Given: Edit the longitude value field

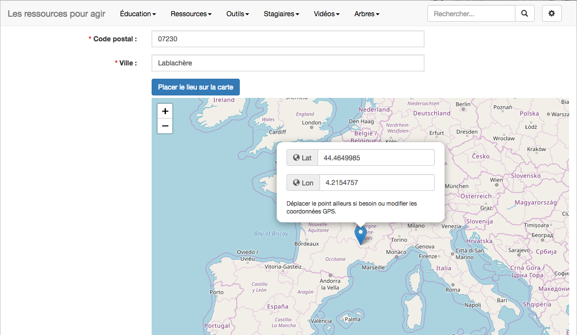Looking at the screenshot, I should pos(377,183).
